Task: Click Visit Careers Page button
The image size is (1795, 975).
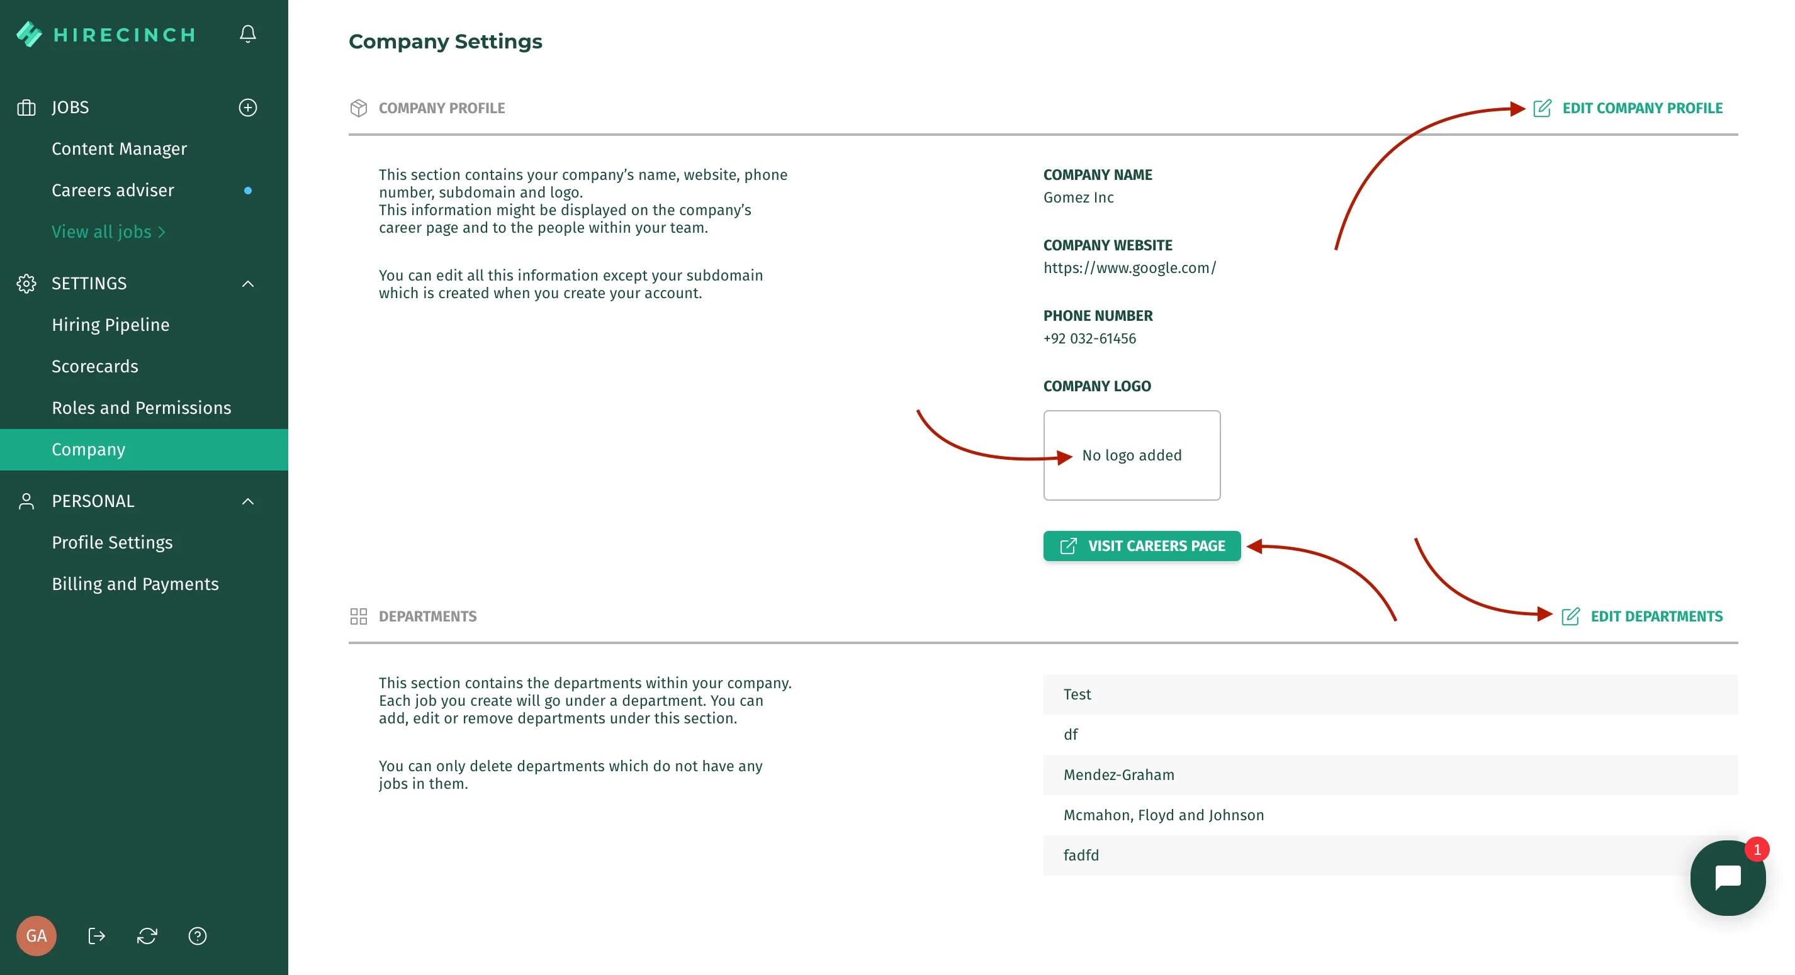Action: point(1142,546)
